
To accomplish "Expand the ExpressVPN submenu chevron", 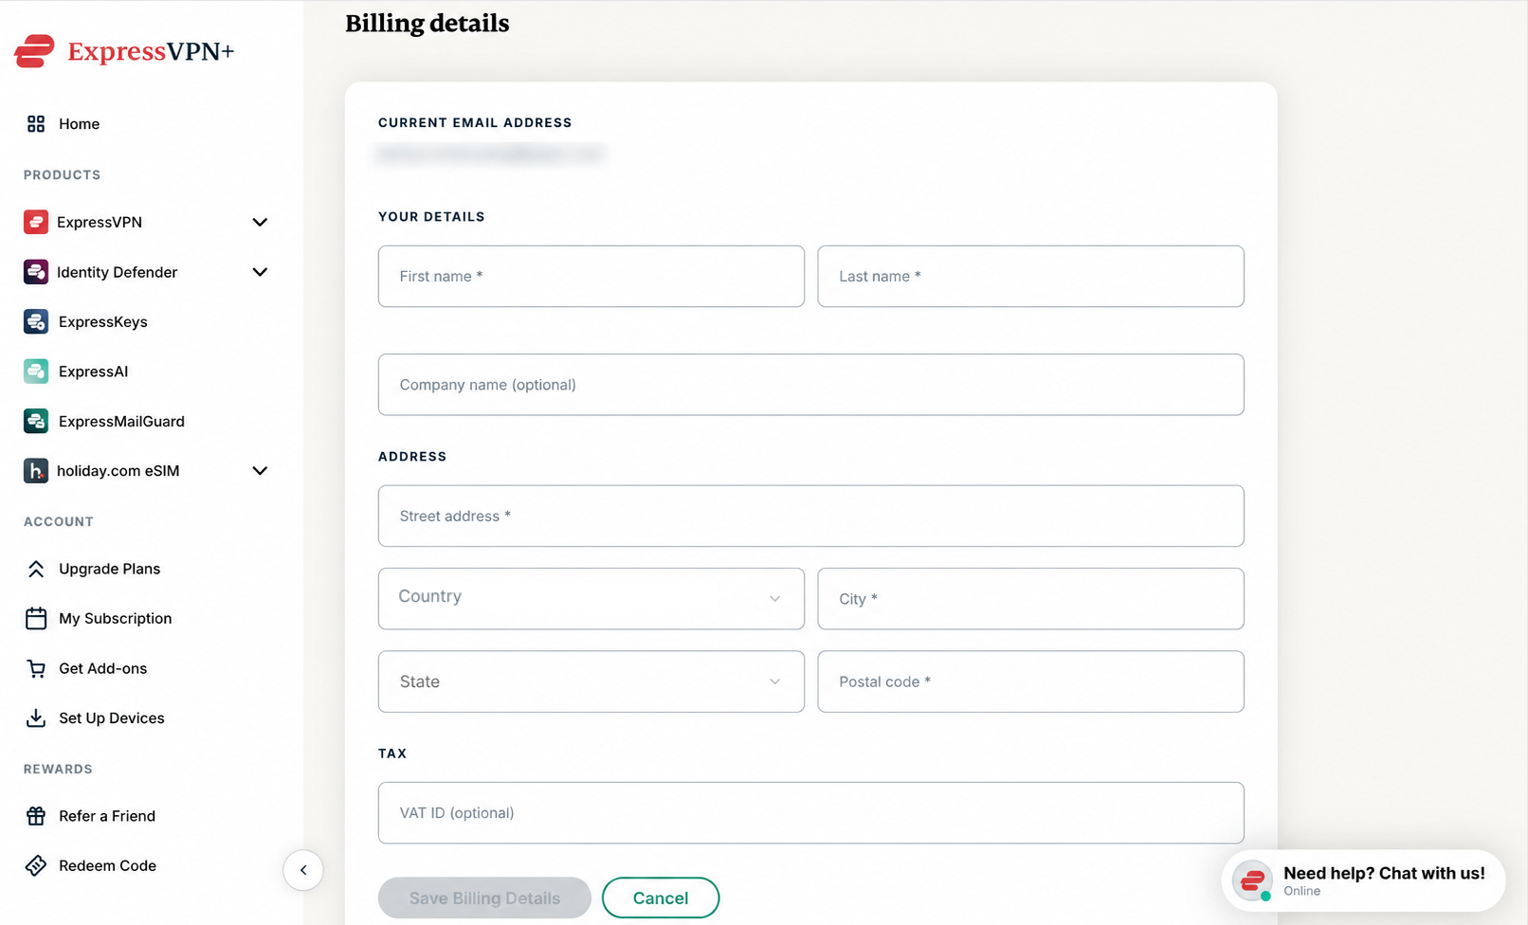I will (260, 222).
